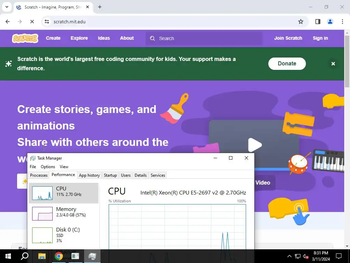Click the page vertical scrollbar thumb
The image size is (350, 263).
(347, 62)
